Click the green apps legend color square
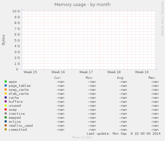Viewport: 165px width, 141px height. tap(6, 81)
